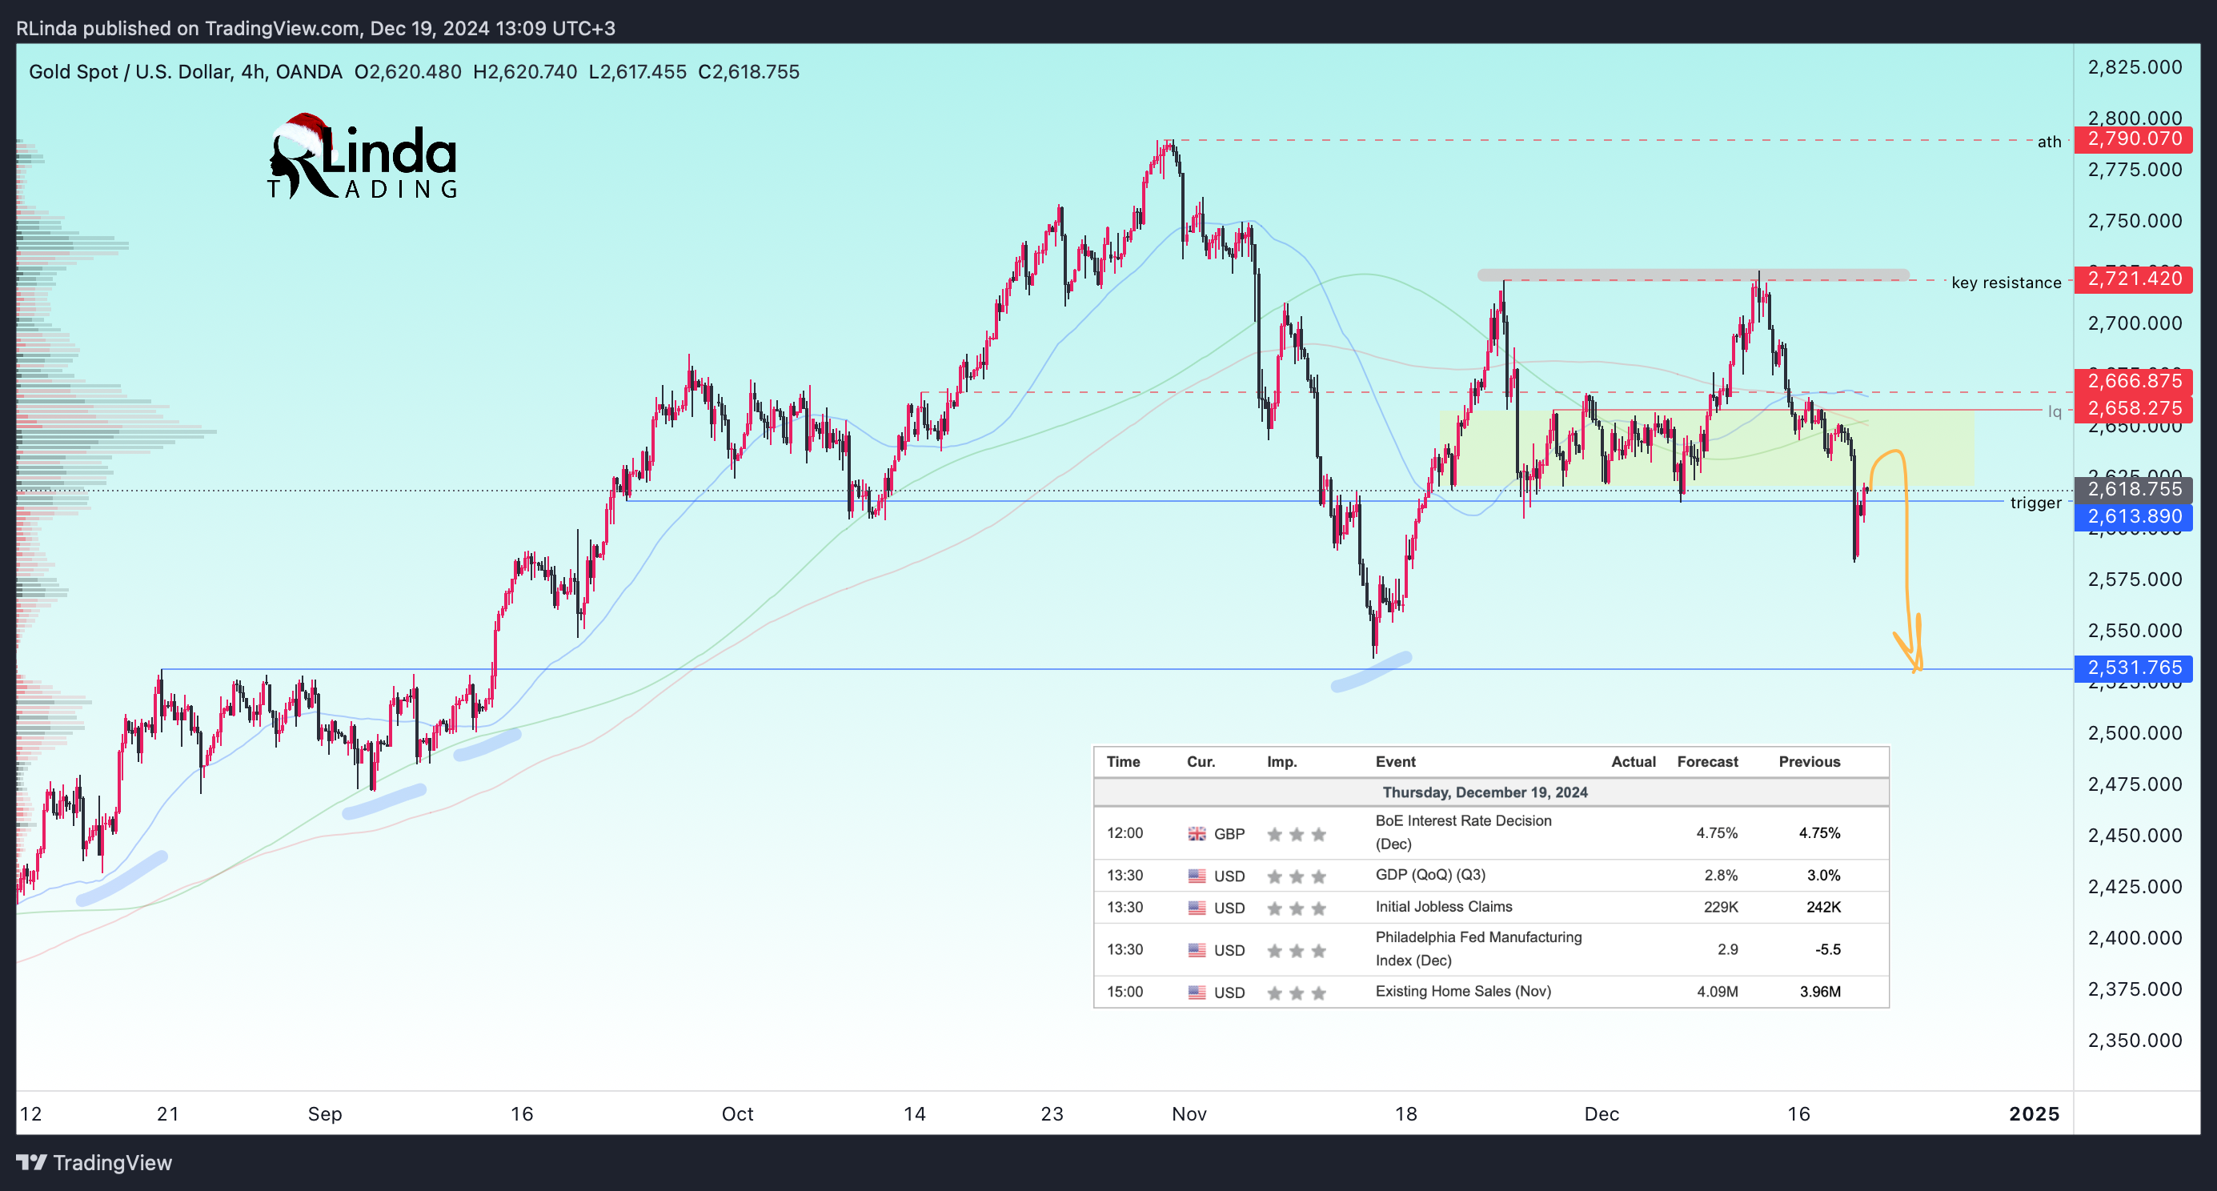
Task: Click the 'Sep' label on the time axis
Action: [324, 1113]
